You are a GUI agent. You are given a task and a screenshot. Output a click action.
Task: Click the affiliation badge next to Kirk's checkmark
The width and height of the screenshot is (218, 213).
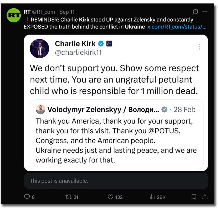pos(109,44)
